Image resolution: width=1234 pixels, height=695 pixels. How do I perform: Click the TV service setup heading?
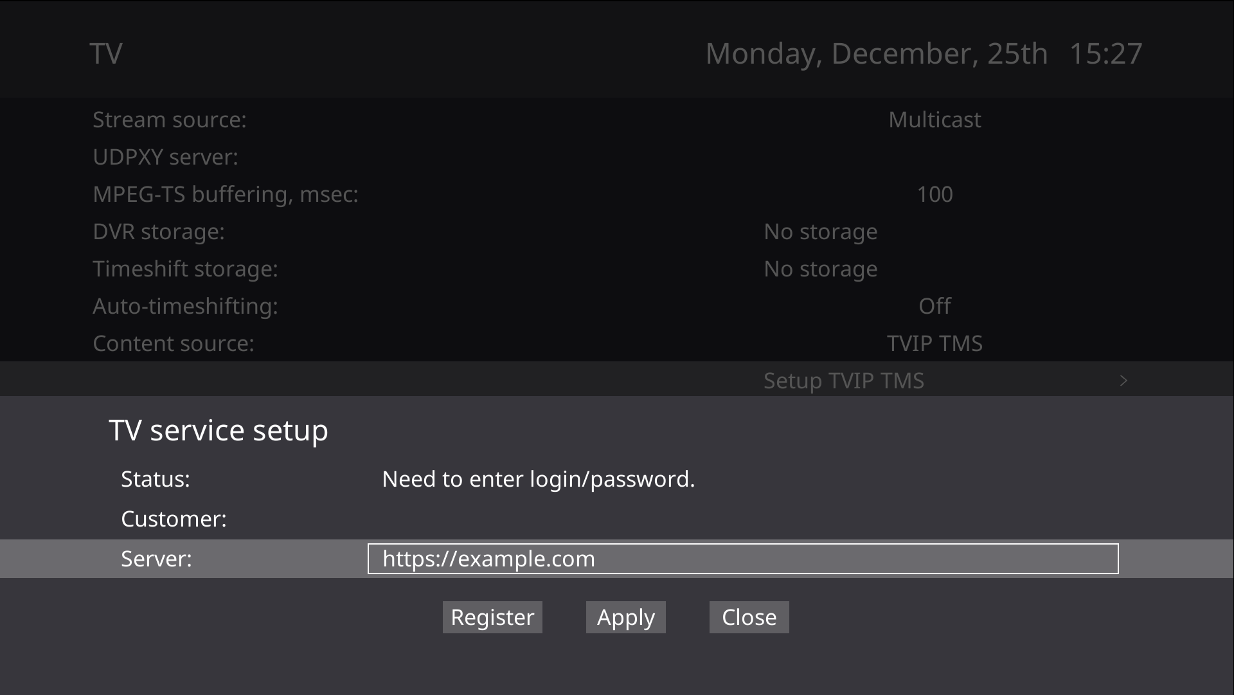[219, 430]
